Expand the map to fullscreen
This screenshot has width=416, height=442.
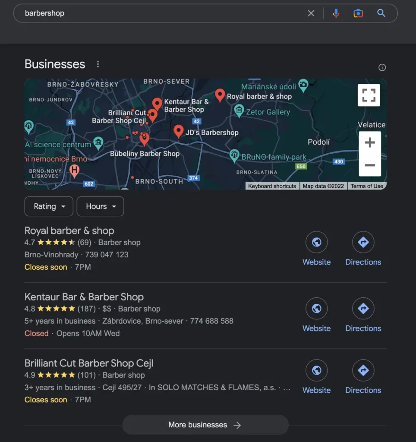pos(369,95)
